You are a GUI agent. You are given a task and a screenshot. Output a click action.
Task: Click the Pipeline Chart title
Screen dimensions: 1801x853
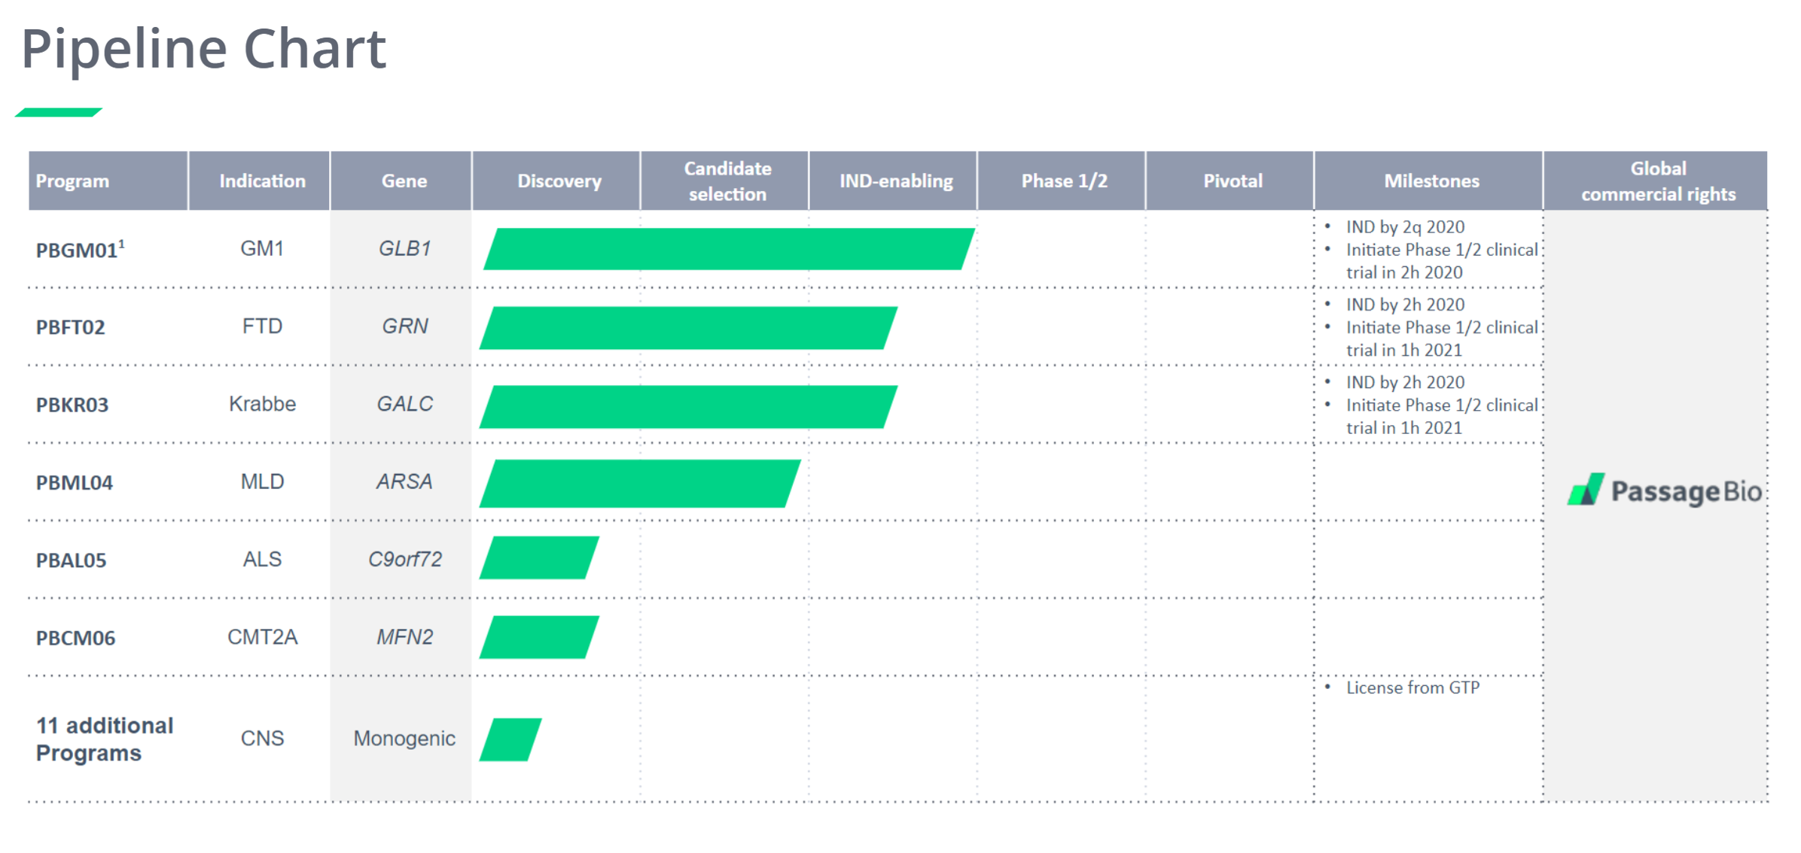point(204,49)
